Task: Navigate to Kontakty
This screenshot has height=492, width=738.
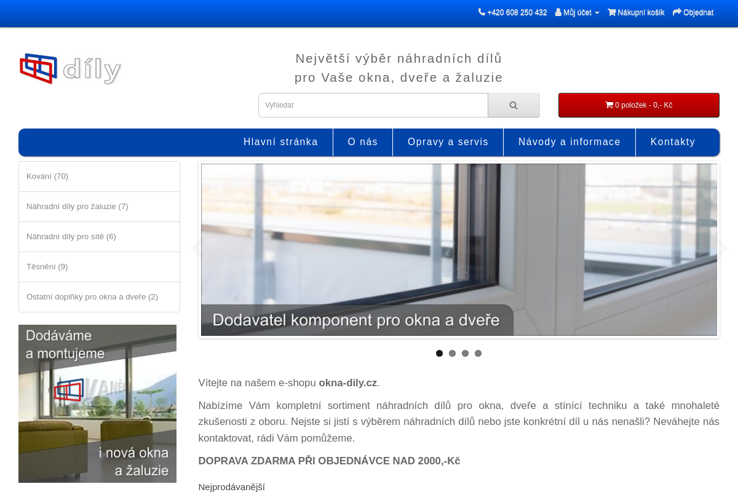Action: pyautogui.click(x=673, y=142)
